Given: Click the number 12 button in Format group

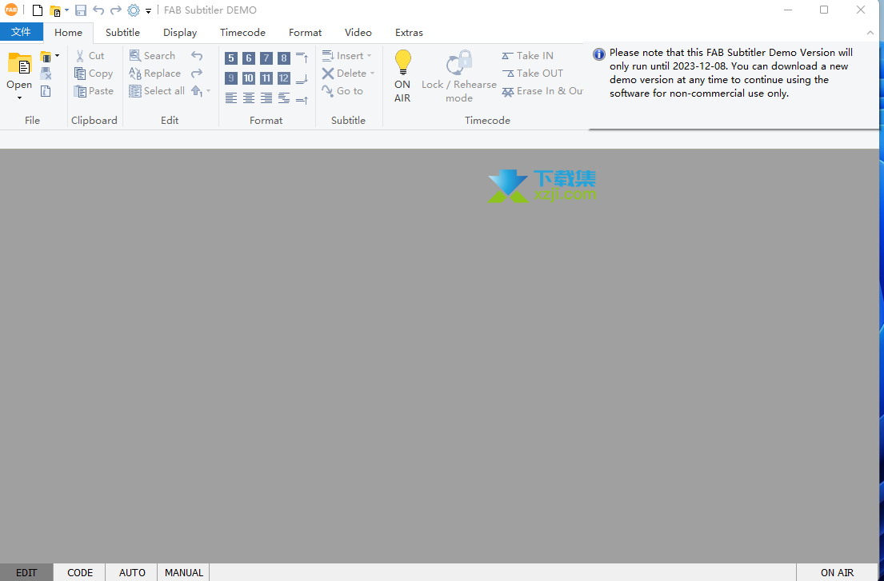Looking at the screenshot, I should click(x=283, y=78).
